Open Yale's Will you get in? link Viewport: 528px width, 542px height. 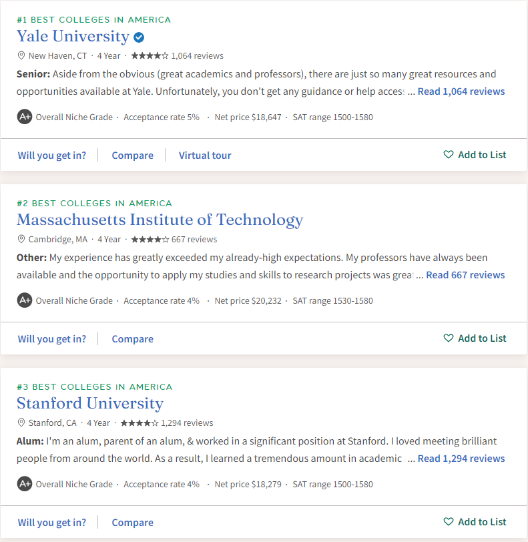pos(52,156)
